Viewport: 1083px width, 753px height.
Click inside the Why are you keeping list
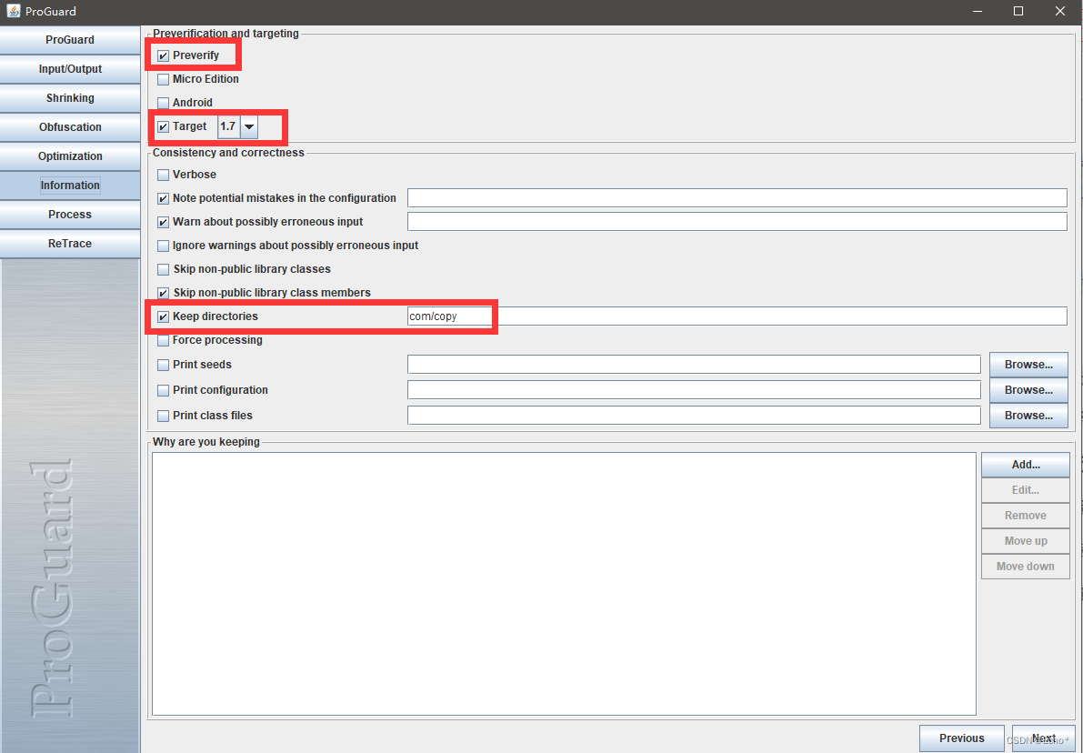[x=564, y=584]
